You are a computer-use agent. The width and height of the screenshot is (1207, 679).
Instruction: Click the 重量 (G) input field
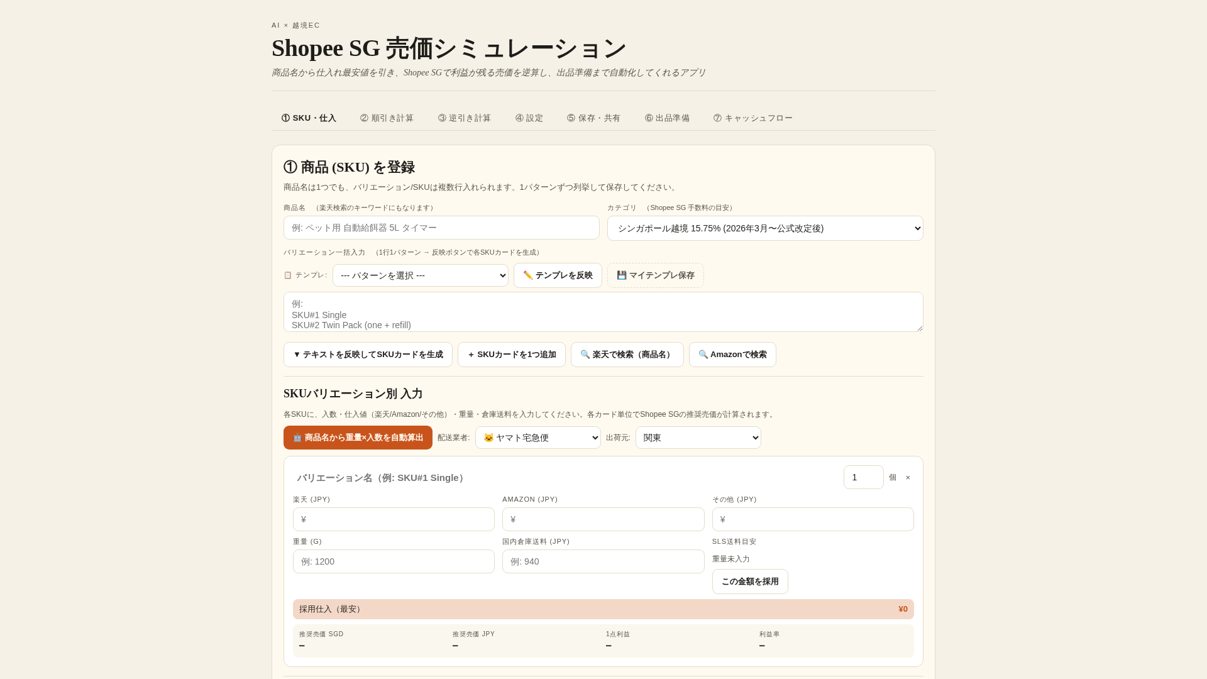[394, 561]
